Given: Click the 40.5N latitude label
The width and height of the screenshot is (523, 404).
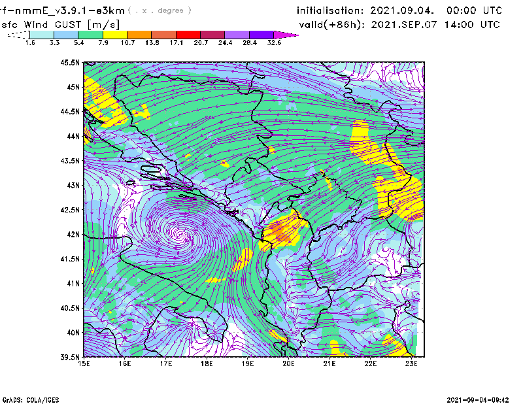Looking at the screenshot, I should (x=70, y=309).
